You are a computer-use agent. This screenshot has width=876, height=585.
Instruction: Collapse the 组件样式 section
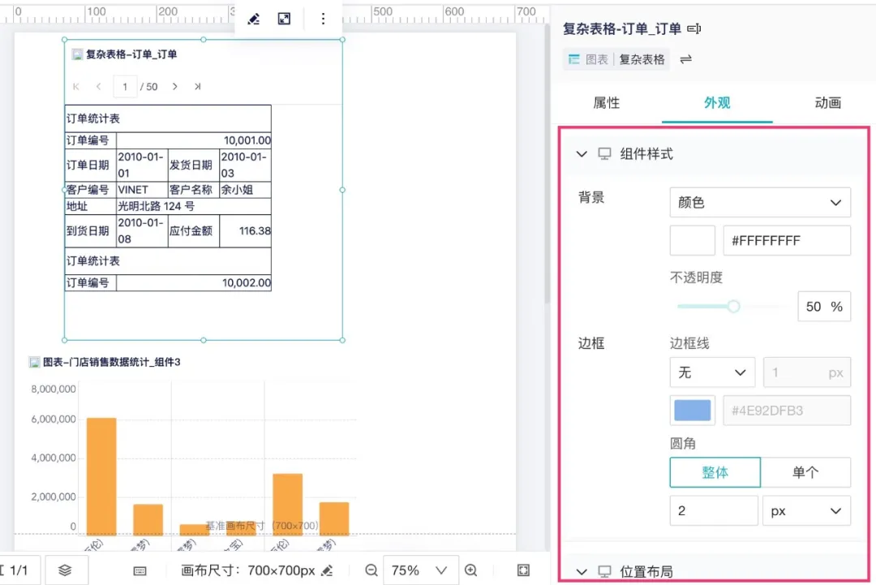[x=582, y=154]
